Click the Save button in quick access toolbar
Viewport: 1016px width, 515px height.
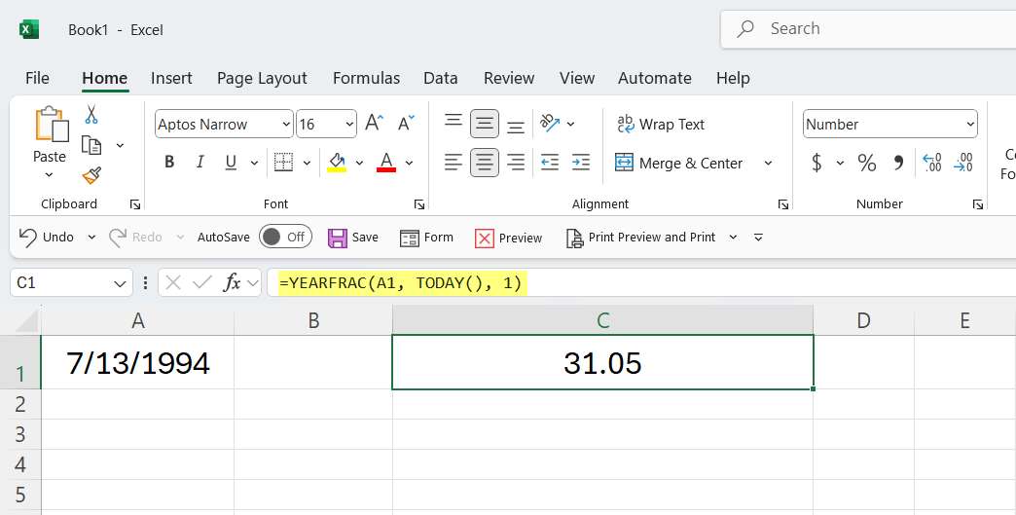352,238
